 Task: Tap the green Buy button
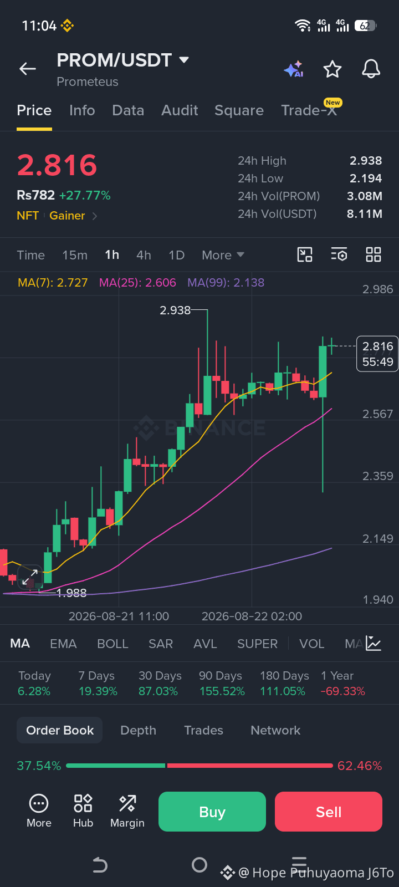coord(212,812)
